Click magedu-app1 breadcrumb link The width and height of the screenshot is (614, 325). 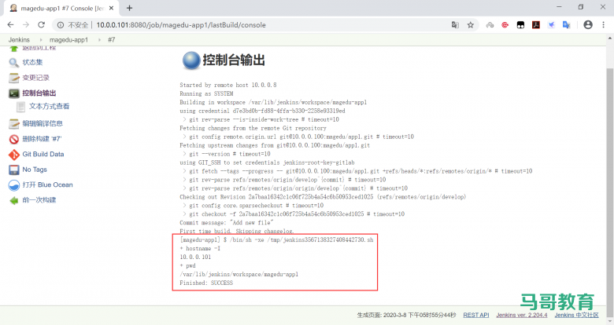tap(69, 40)
